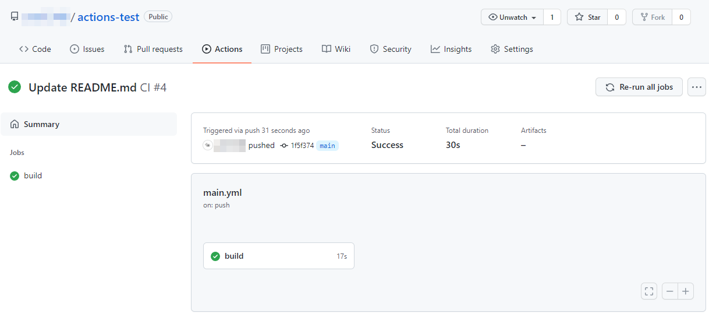Viewport: 709px width, 317px height.
Task: Click the Success status text
Action: click(x=387, y=145)
